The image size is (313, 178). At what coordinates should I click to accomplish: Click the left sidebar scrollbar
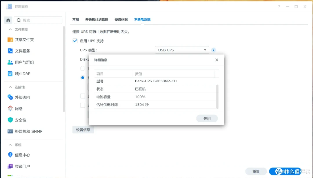(64, 69)
